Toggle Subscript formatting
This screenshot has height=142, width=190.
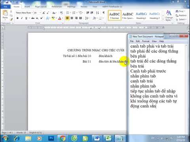pos(37,18)
